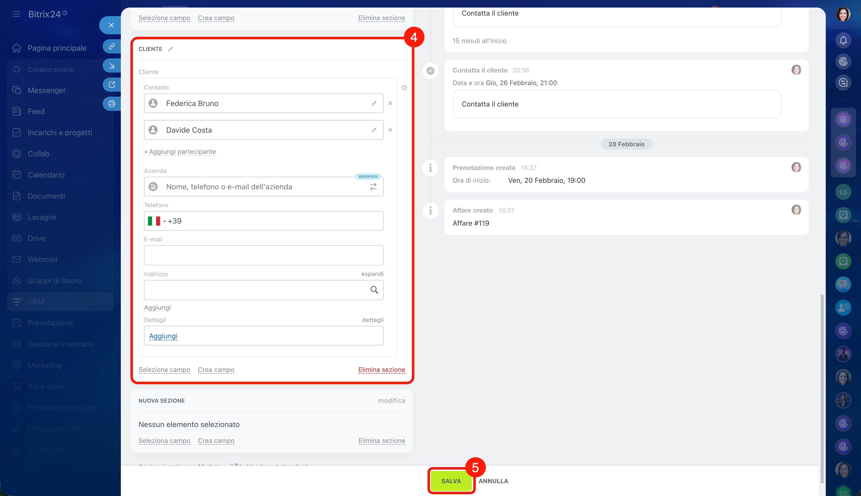
Task: Click pencil icon next to CLIENTE title
Action: coord(170,49)
